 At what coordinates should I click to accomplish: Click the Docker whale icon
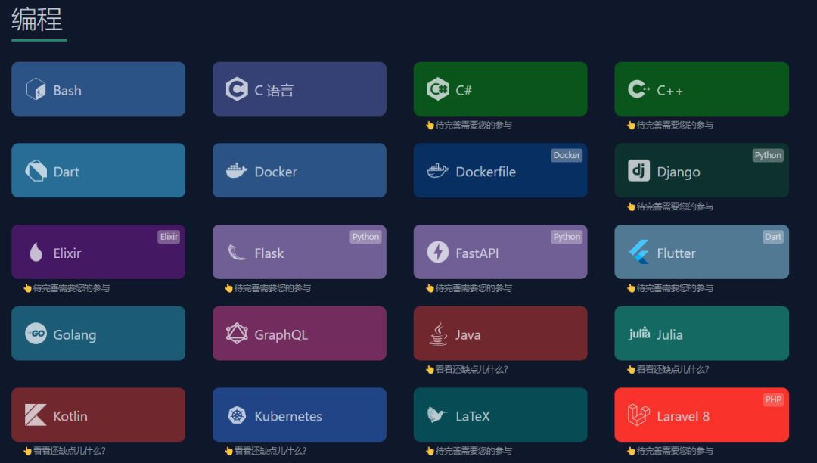click(x=237, y=170)
